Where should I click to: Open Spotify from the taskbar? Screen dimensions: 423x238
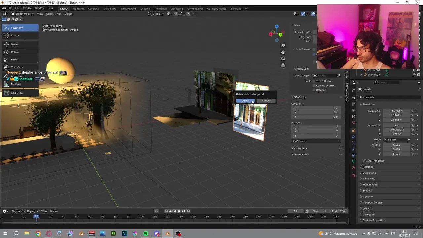(x=146, y=234)
